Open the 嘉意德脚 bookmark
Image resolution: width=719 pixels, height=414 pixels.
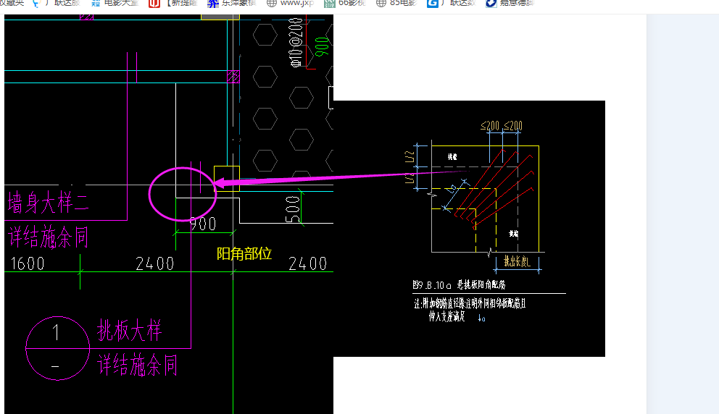coord(510,3)
